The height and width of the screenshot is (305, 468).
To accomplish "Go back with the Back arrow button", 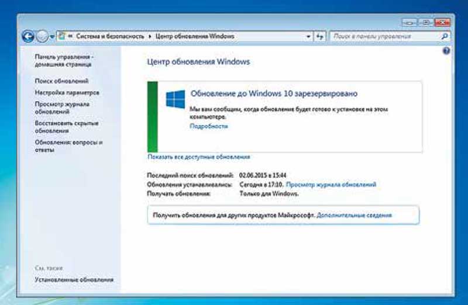I will coord(28,37).
